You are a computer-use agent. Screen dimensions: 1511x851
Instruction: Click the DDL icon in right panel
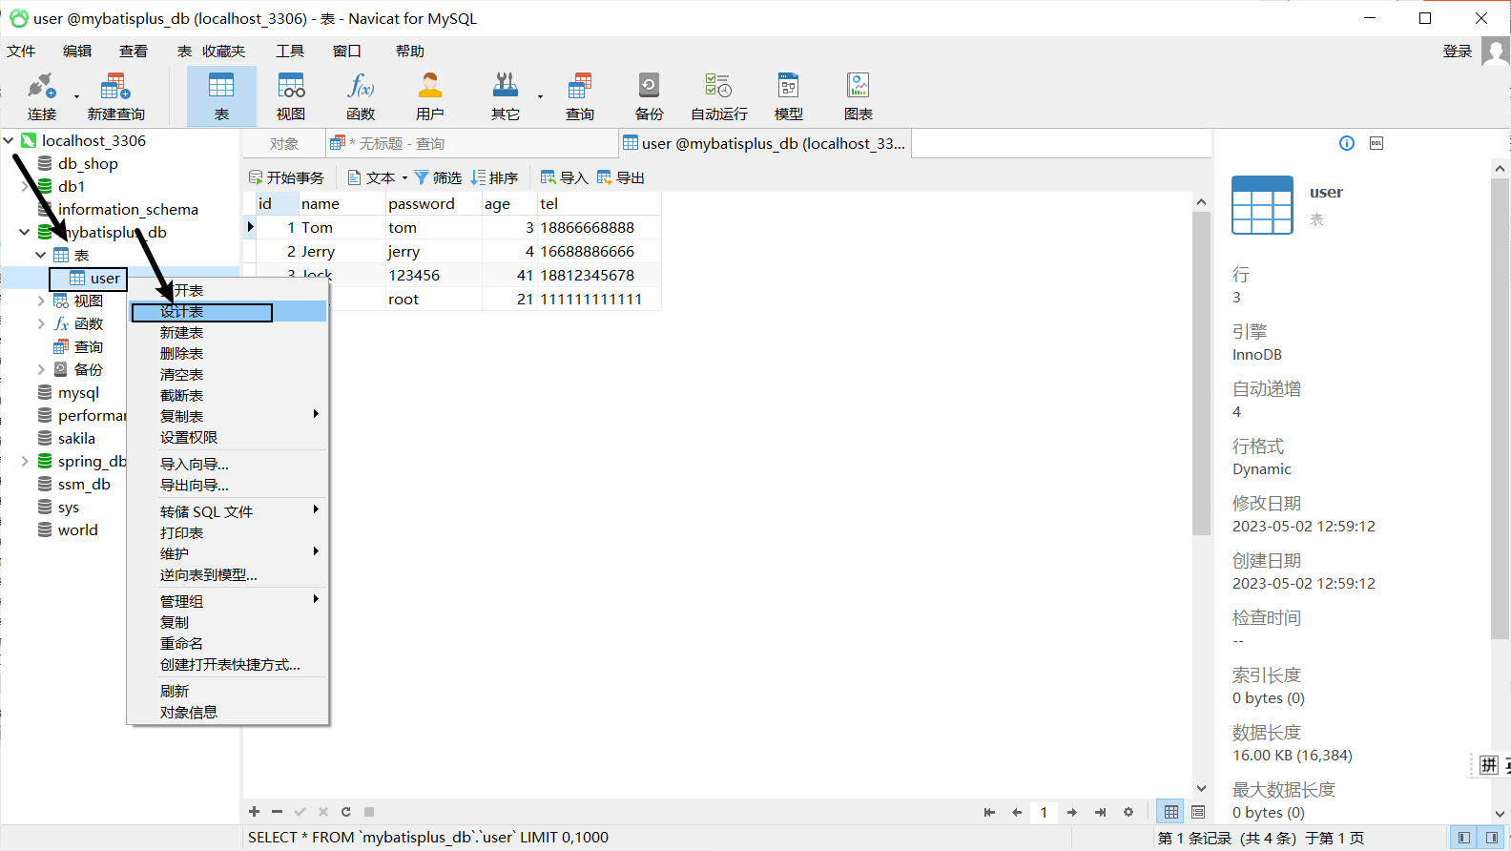1376,143
